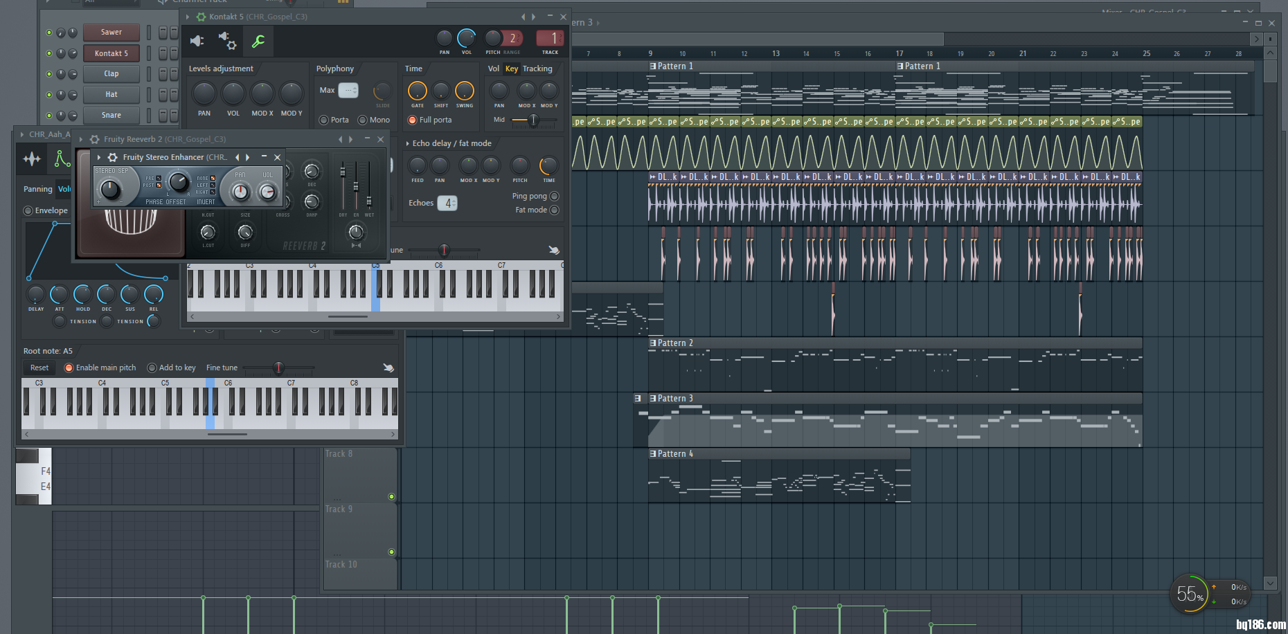Enable the Add to key option

[x=152, y=368]
